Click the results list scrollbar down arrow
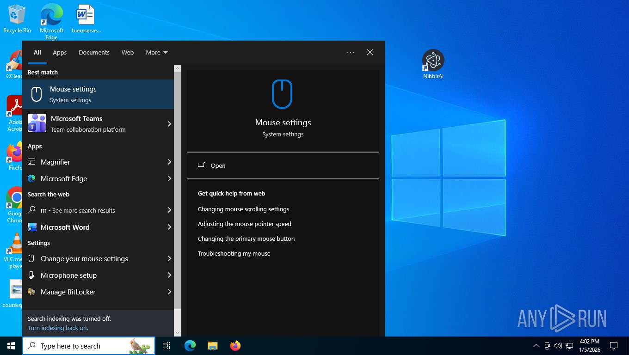The width and height of the screenshot is (629, 355). [x=178, y=332]
